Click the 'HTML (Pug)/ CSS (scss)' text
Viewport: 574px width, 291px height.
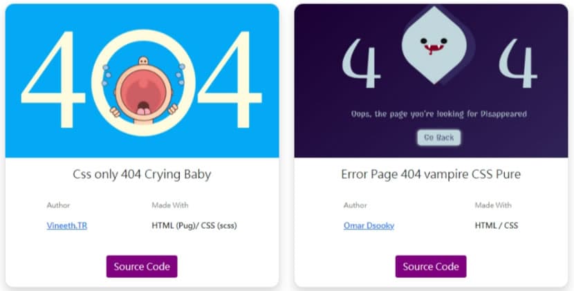point(194,225)
